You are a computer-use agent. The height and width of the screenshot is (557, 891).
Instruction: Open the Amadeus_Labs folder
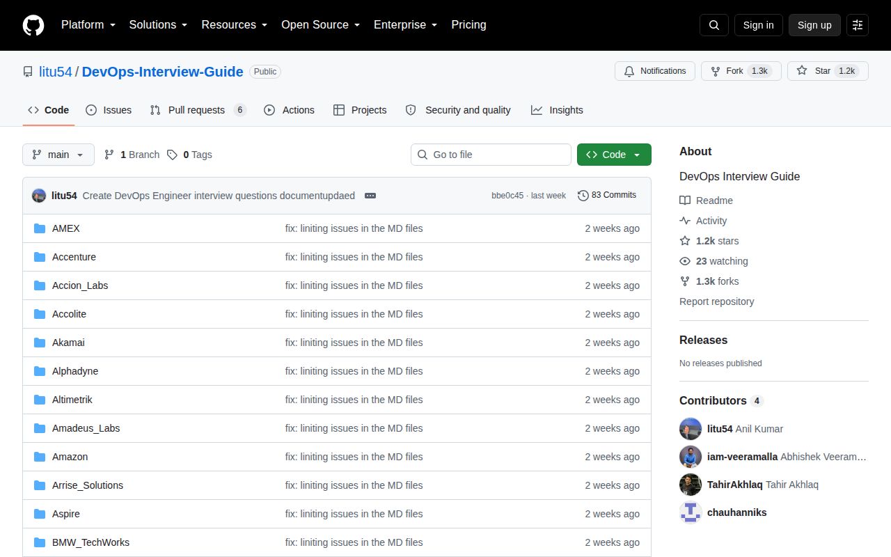(x=86, y=428)
